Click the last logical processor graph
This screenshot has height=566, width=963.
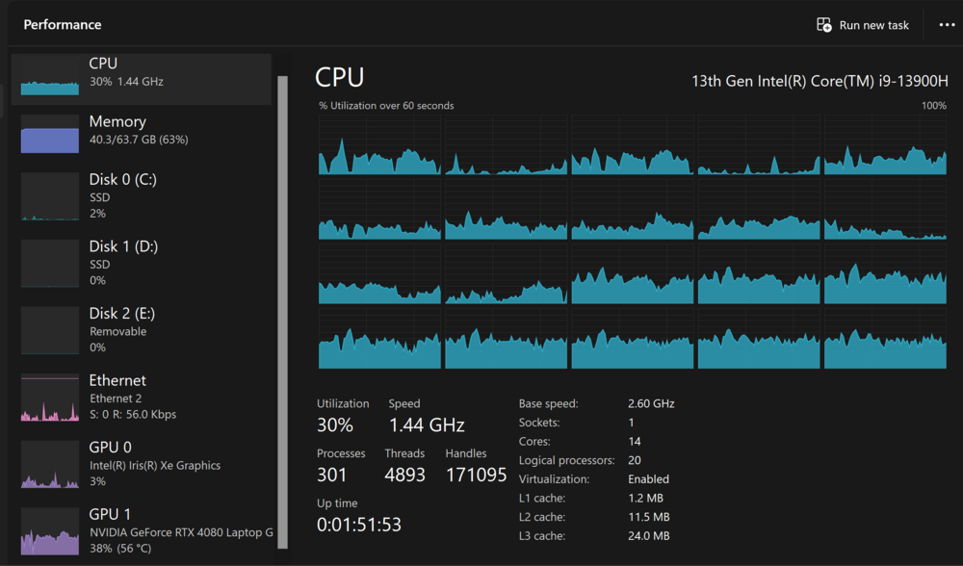click(x=885, y=340)
